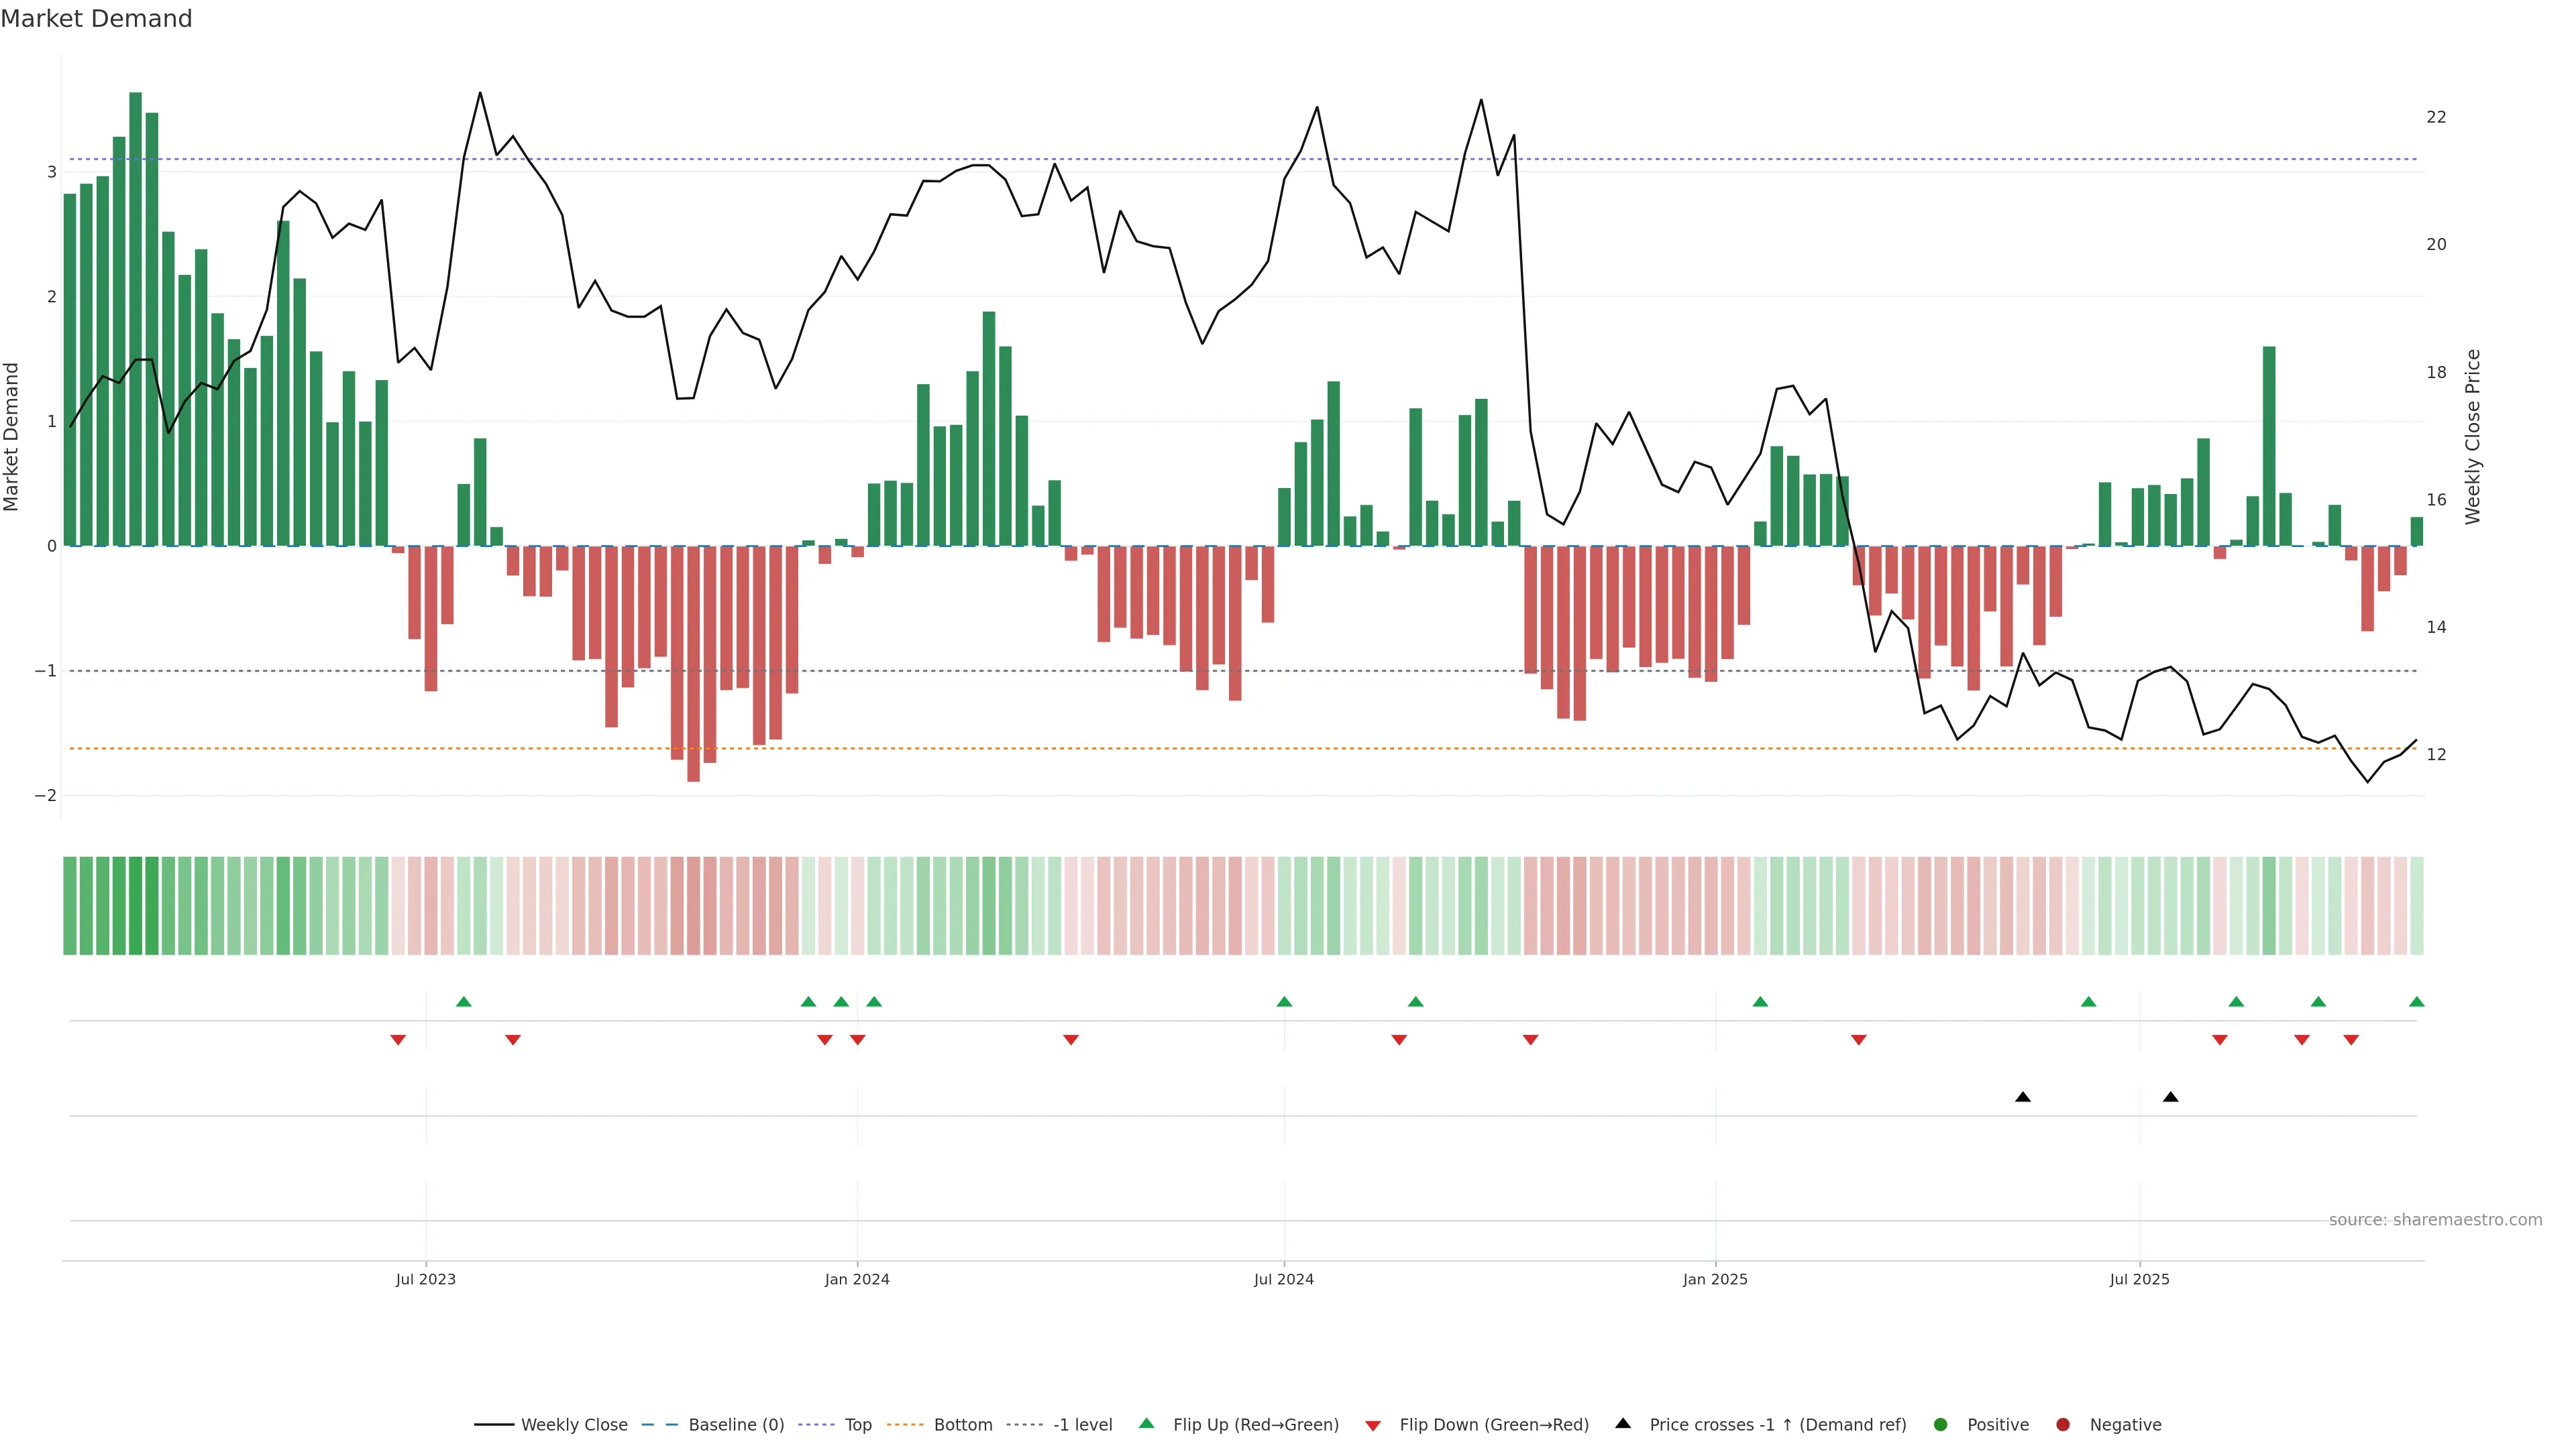Screen dimensions: 2576x1448
Task: Click the source: sharemaestro.com text
Action: [x=2435, y=1219]
